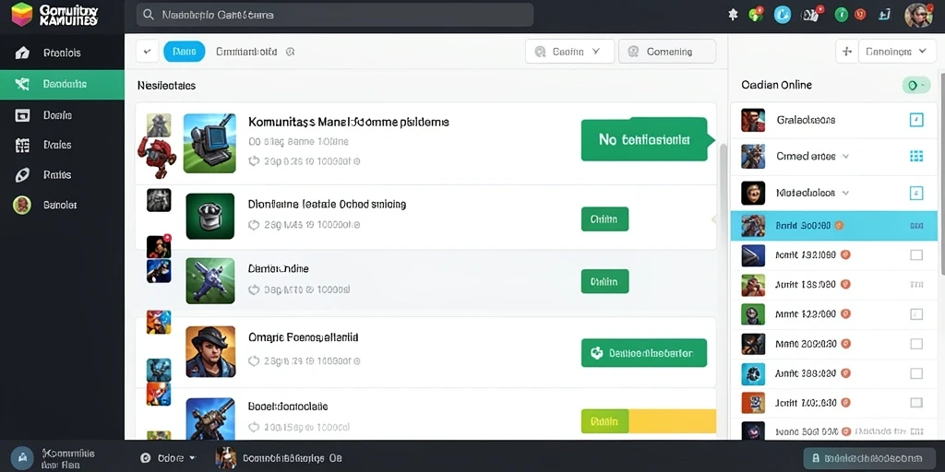
Task: Focus the search field in top bar
Action: [334, 15]
